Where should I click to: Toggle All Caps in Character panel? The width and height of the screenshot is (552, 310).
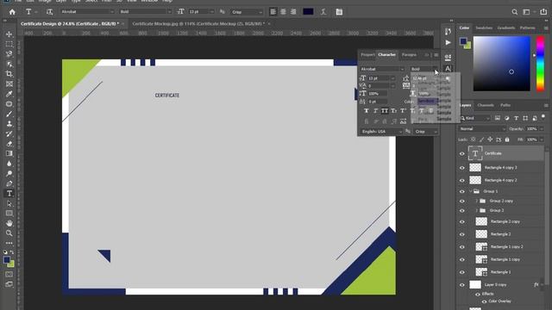(x=385, y=111)
